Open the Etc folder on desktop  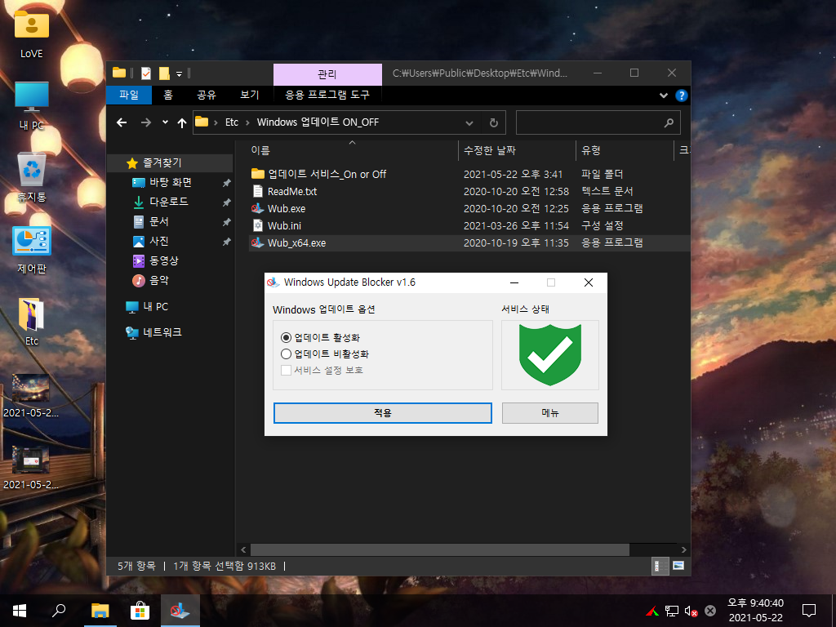pos(32,322)
